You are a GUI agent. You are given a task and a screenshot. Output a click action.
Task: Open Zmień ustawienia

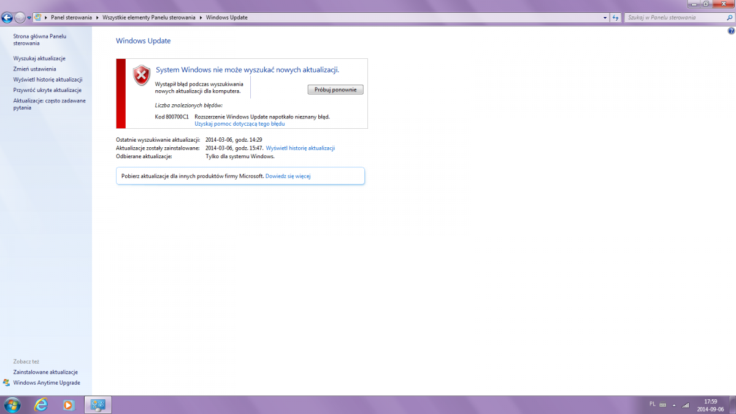point(34,69)
